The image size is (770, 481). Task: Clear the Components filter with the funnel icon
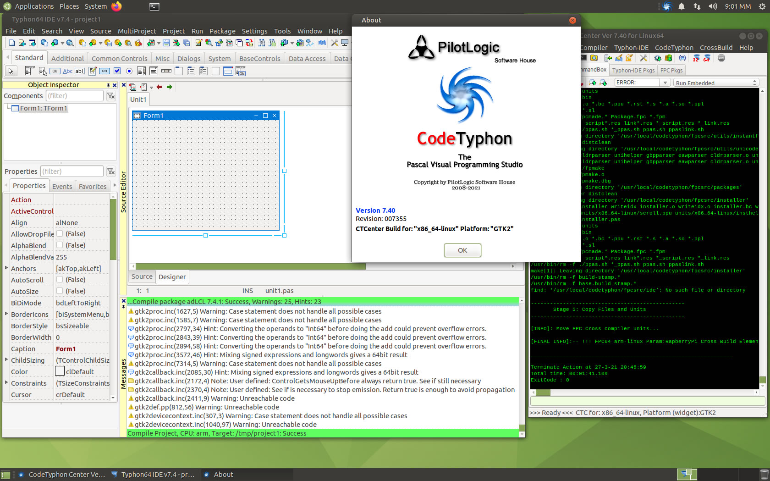111,96
